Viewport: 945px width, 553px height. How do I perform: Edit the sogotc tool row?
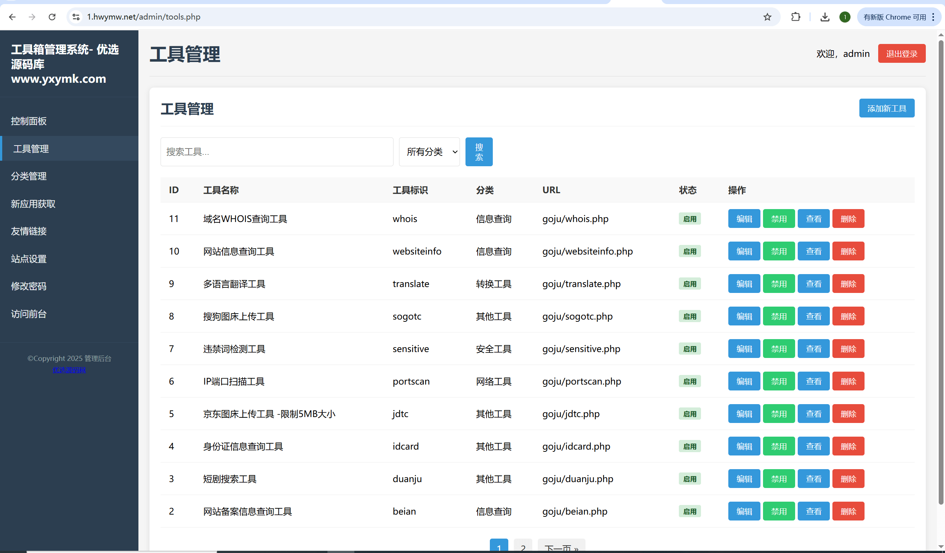744,316
